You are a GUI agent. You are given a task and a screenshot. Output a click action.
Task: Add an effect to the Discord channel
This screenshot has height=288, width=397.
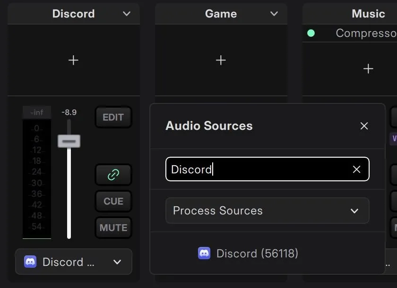[x=73, y=60]
